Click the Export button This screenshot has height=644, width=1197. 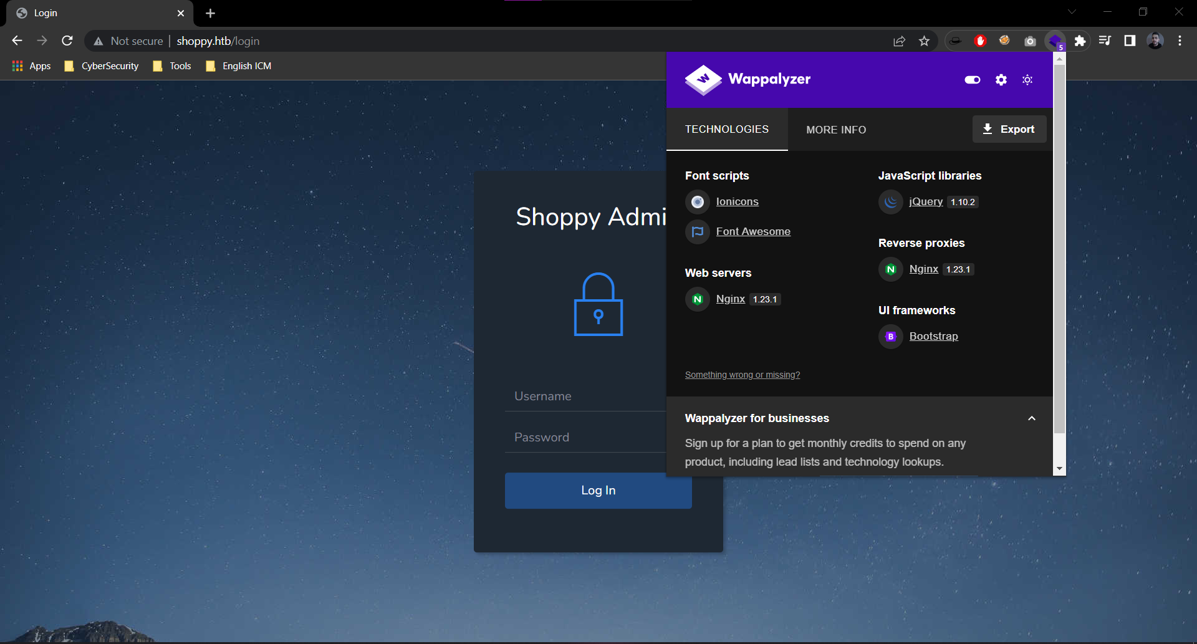1009,129
